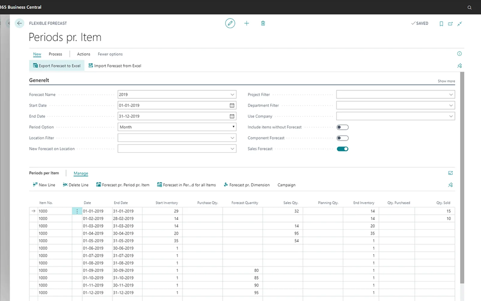Enable the Component Forecast switch
This screenshot has width=481, height=301.
[342, 138]
